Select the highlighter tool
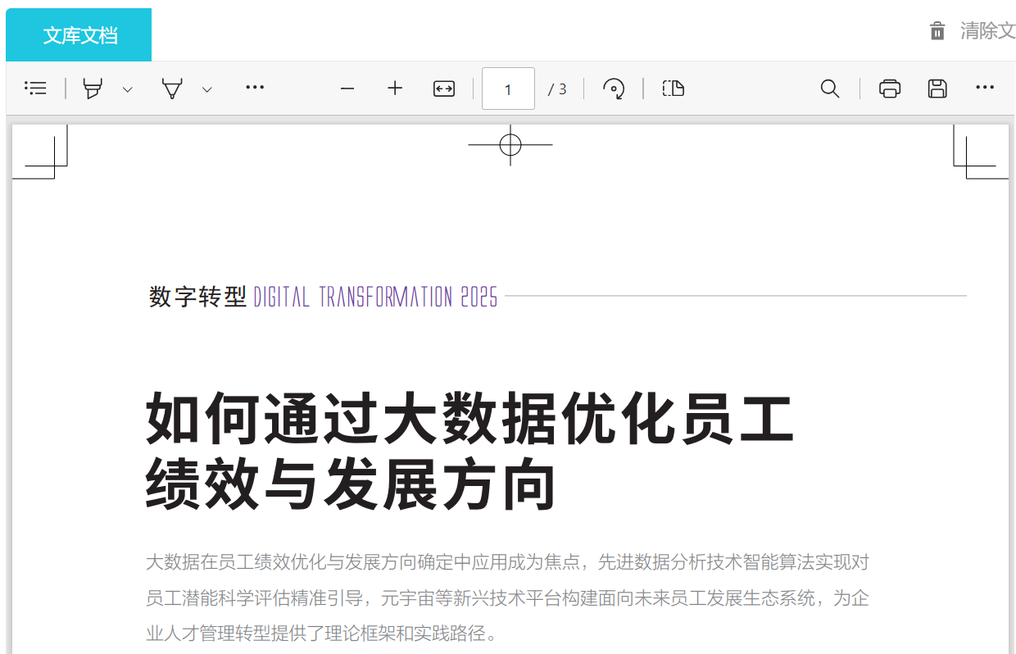This screenshot has height=654, width=1016. (93, 89)
